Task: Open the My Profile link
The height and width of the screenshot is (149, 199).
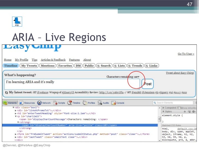Action: coord(22,60)
